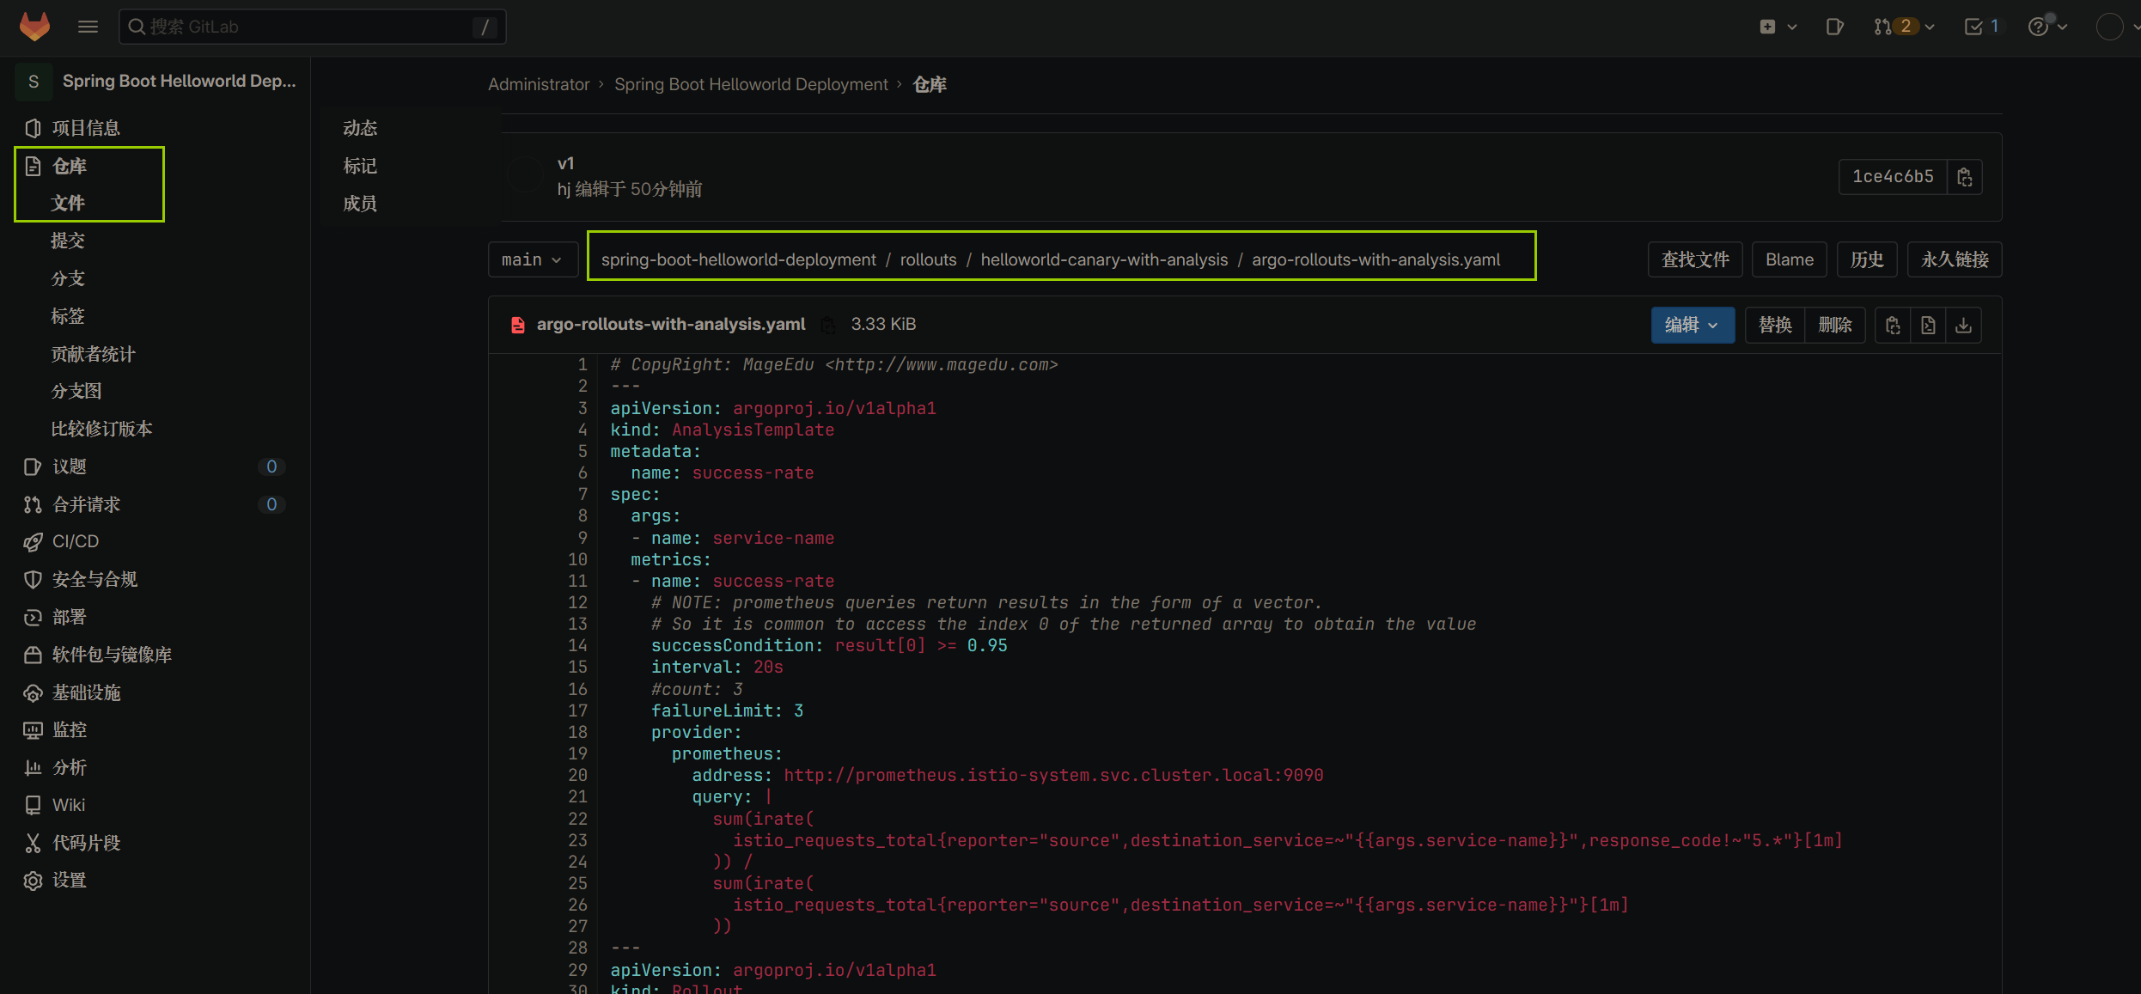Image resolution: width=2141 pixels, height=994 pixels.
Task: Click 历史 history button
Action: 1867,259
